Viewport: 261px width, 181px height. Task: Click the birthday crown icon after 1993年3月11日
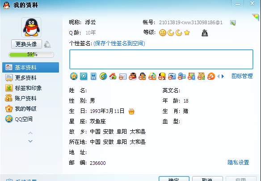coord(131,111)
